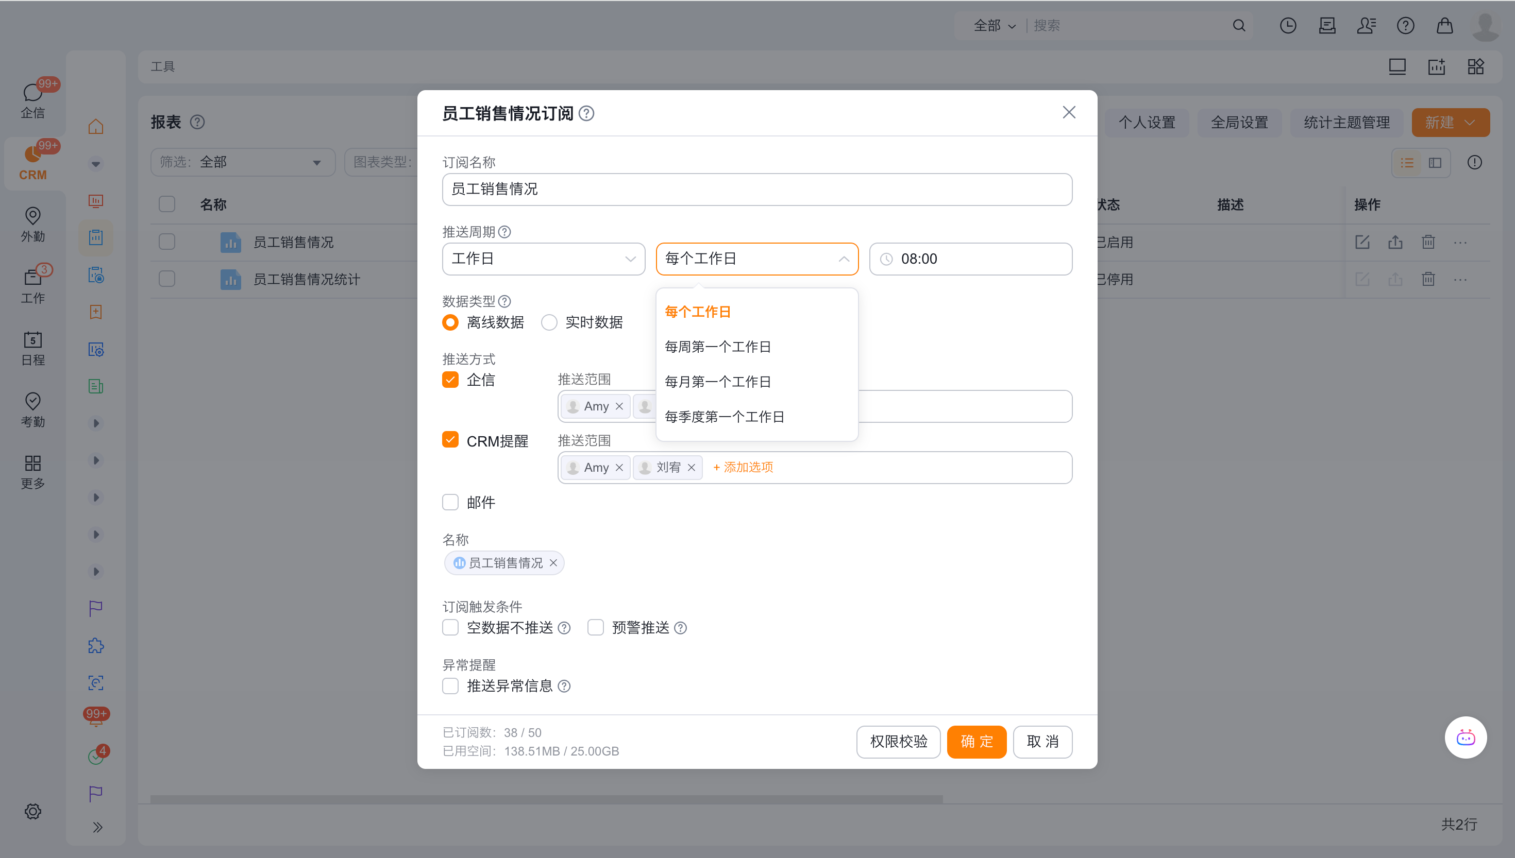This screenshot has height=858, width=1515.
Task: Select the 实时数据 radio option
Action: 549,322
